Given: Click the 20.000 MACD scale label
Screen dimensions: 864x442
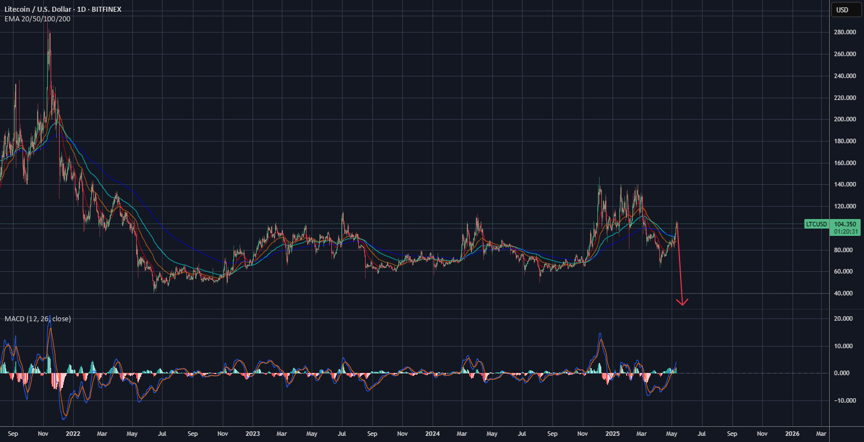Looking at the screenshot, I should point(845,318).
